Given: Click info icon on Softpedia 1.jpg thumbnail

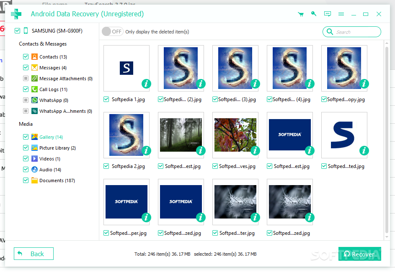Looking at the screenshot, I should click(146, 84).
